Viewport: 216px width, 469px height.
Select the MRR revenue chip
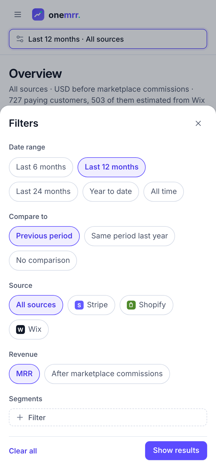[x=24, y=374]
